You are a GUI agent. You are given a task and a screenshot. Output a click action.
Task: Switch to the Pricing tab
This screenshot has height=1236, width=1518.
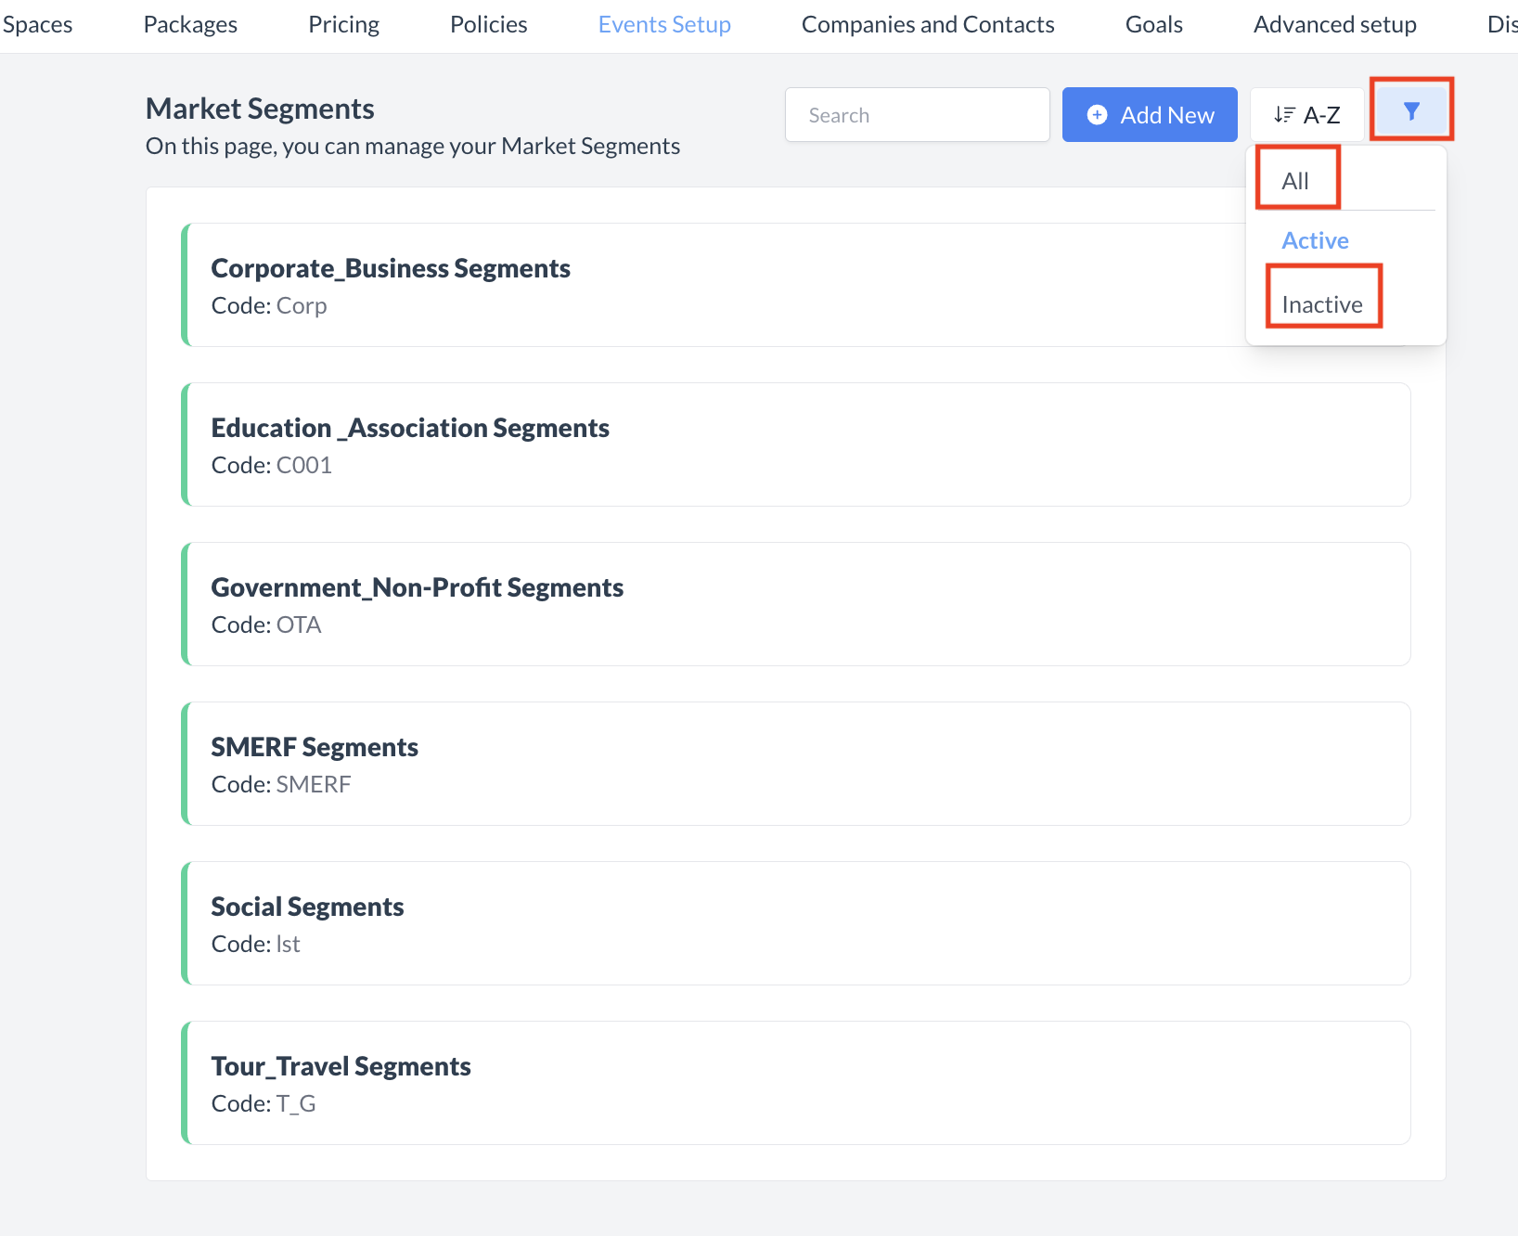[x=343, y=25]
